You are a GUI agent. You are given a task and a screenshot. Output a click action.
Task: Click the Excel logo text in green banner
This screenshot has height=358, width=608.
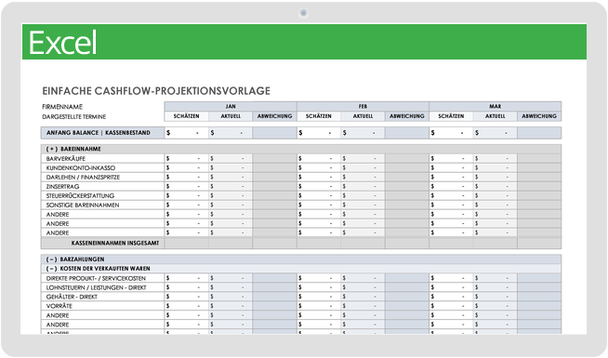coord(63,43)
